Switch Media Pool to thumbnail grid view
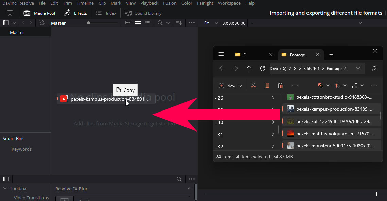Screen dimensions: 387x201 (x=138, y=23)
